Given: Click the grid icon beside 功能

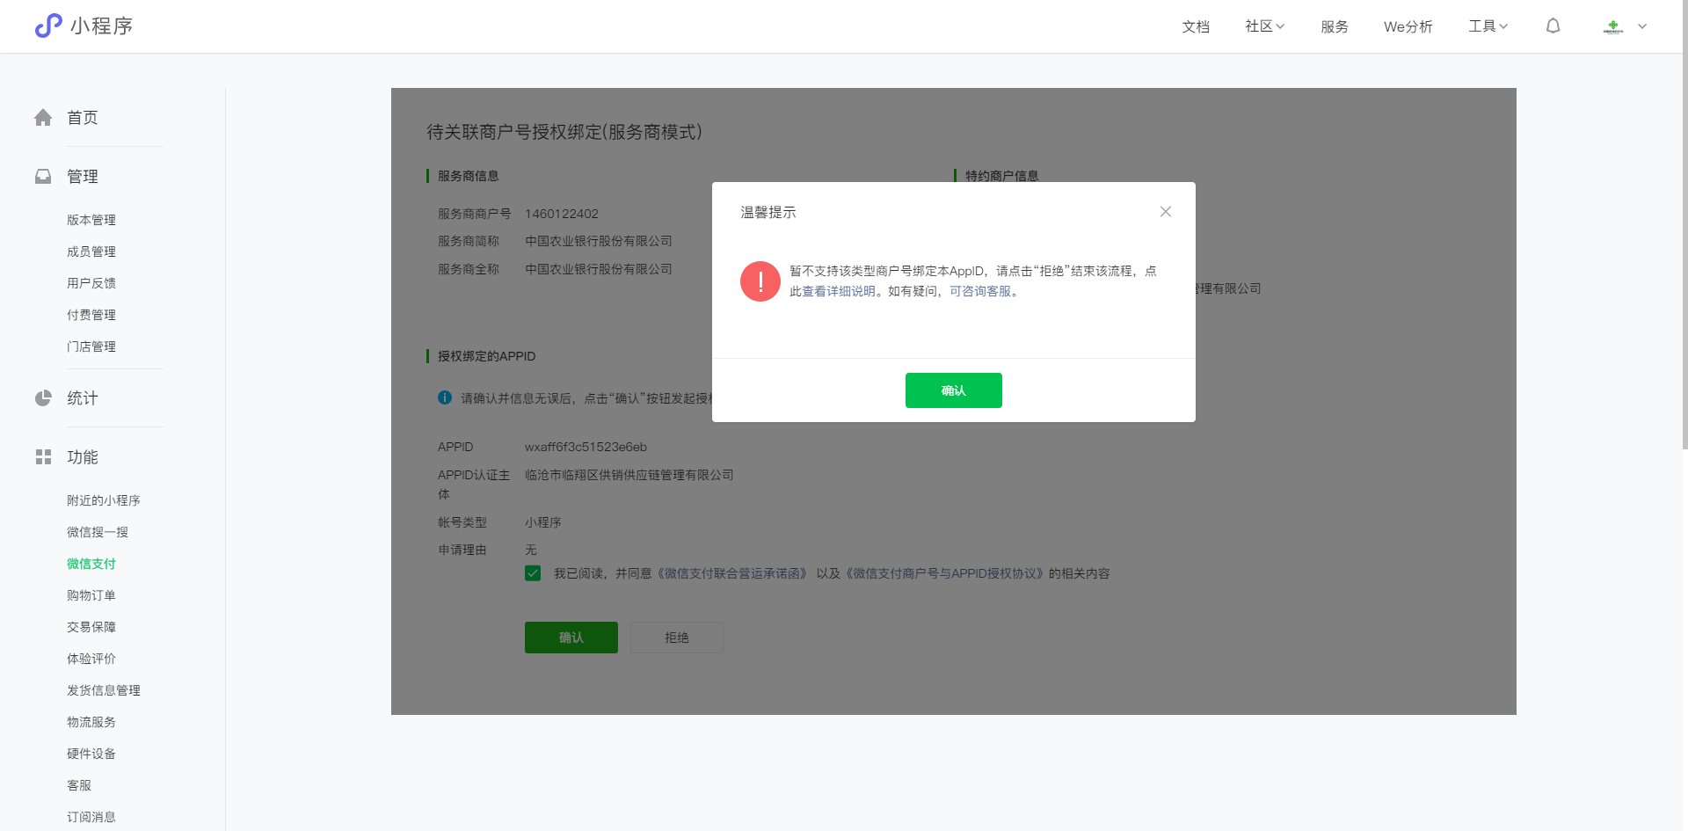Looking at the screenshot, I should point(43,457).
